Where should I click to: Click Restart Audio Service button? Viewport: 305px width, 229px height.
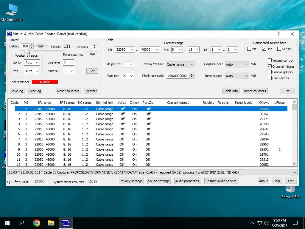221,181
